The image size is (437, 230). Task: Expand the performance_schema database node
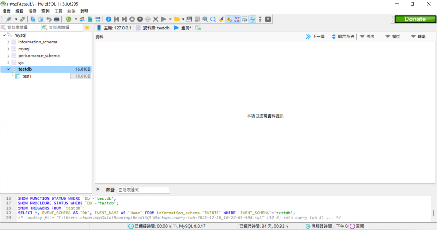(9, 56)
